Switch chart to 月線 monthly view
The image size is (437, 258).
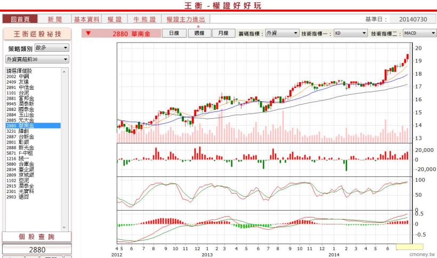point(223,33)
